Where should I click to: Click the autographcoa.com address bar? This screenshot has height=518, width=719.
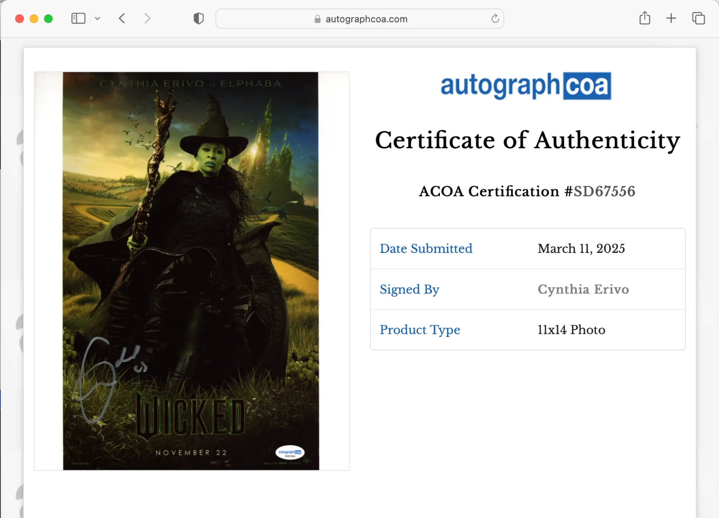(x=359, y=19)
